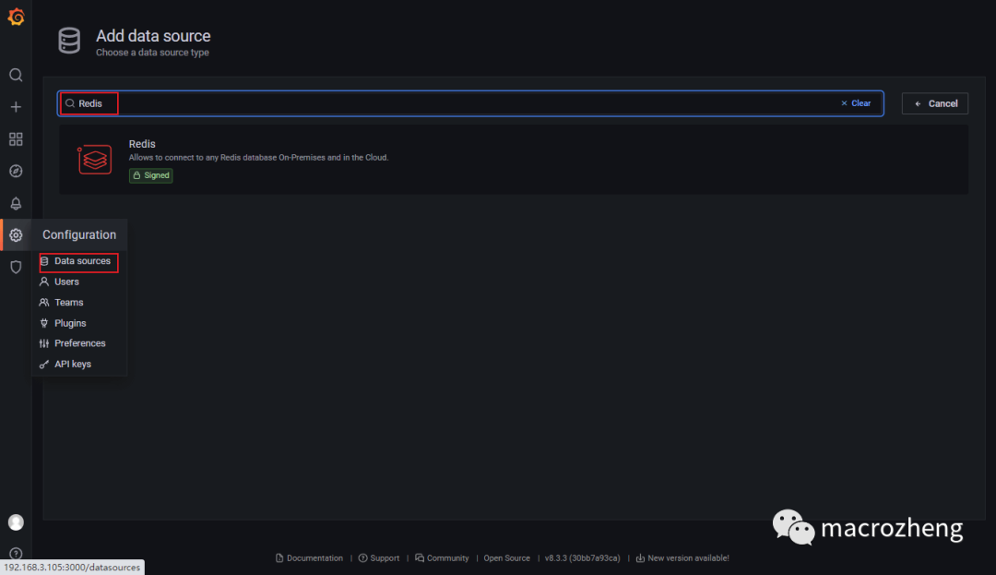This screenshot has height=575, width=996.
Task: Click the Signed badge on Redis
Action: [x=150, y=175]
